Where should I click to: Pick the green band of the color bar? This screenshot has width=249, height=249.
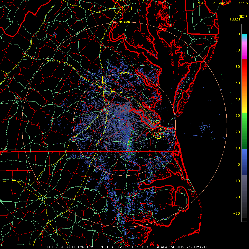coord(244,131)
